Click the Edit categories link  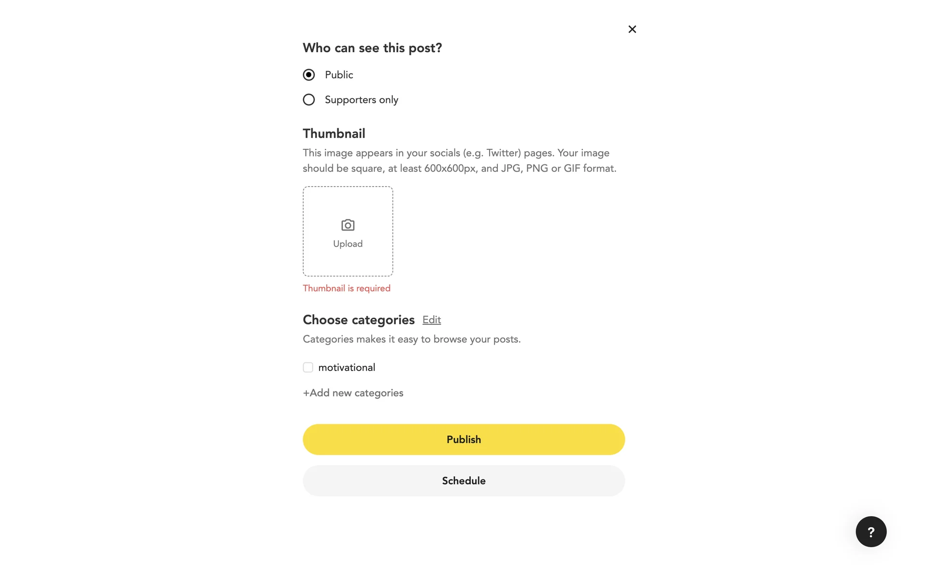pos(431,320)
